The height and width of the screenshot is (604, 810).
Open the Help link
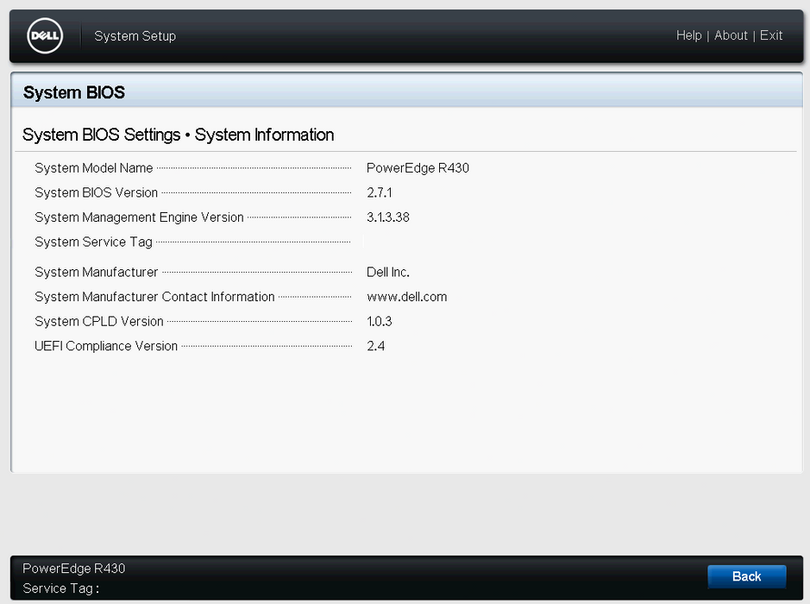click(688, 35)
